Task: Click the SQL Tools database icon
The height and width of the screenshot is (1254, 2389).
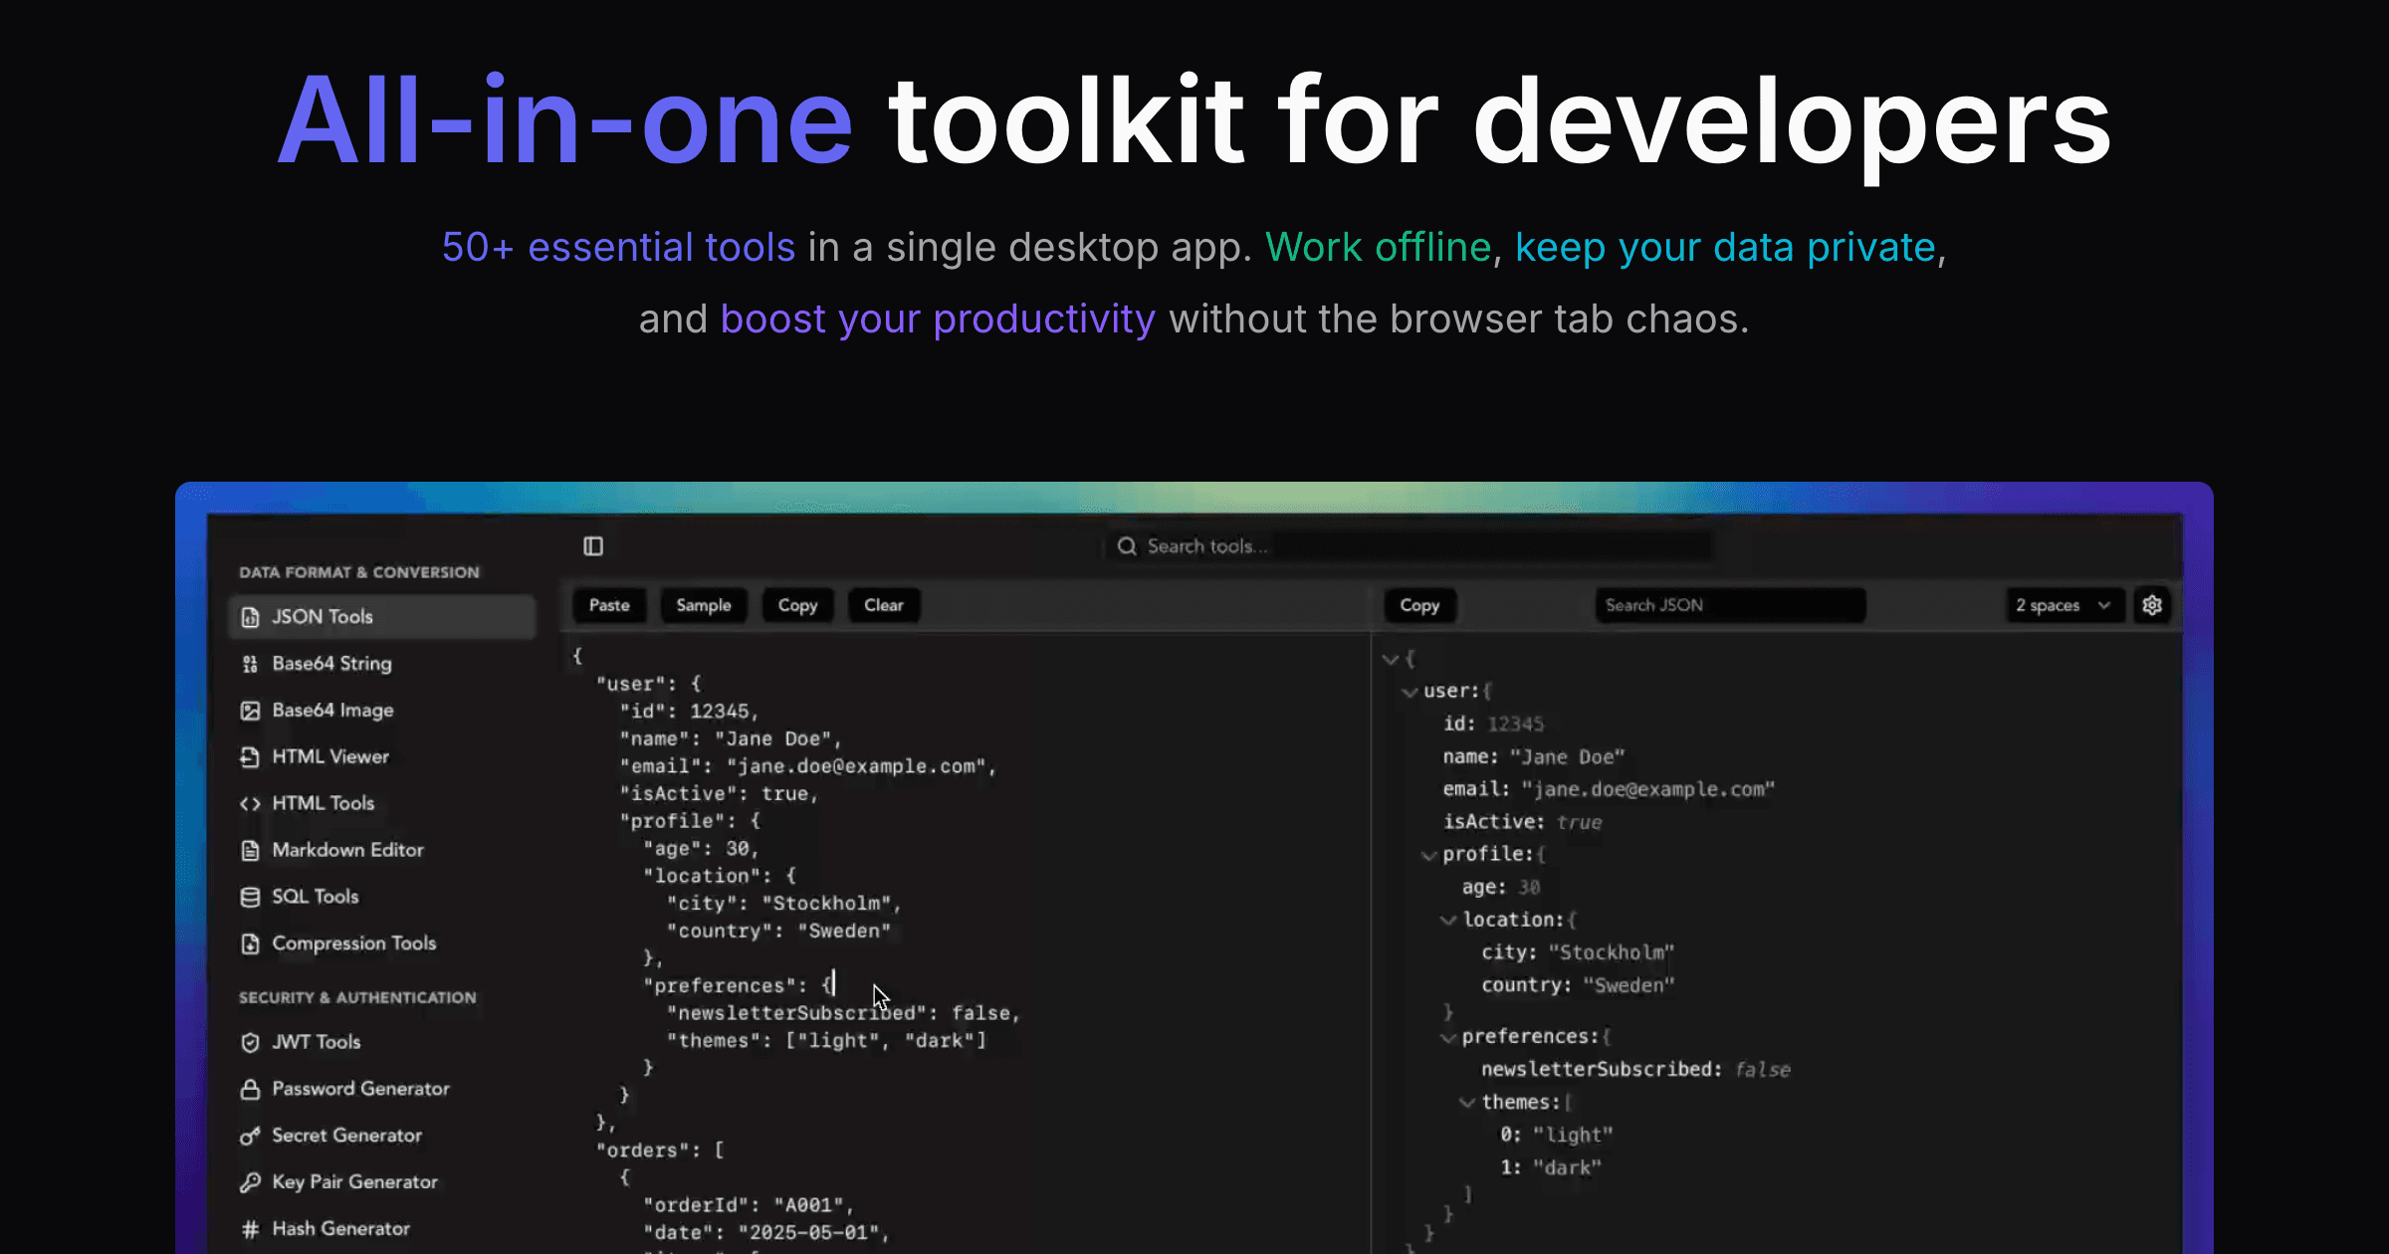Action: click(x=250, y=896)
